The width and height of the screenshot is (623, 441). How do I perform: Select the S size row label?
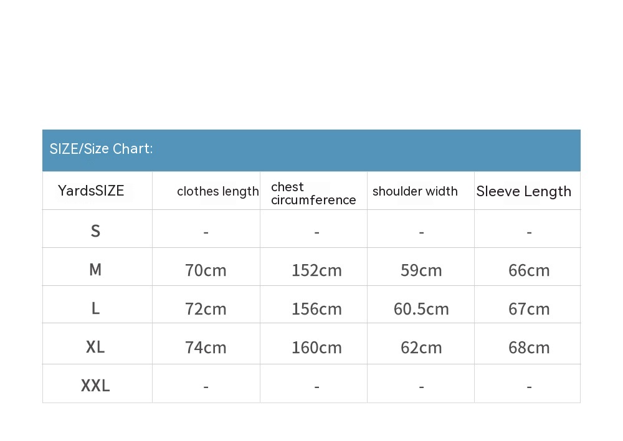[x=95, y=231]
